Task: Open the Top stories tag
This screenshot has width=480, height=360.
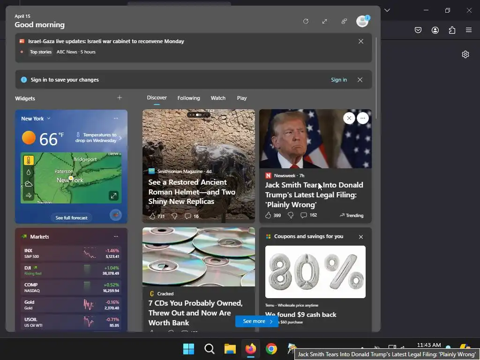Action: pos(41,52)
